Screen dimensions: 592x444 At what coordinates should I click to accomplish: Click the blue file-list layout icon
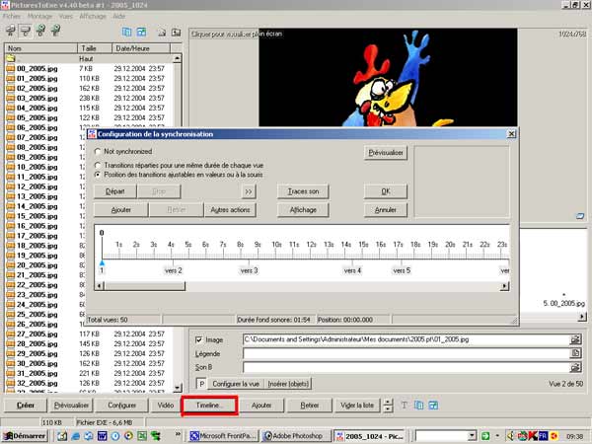127,33
